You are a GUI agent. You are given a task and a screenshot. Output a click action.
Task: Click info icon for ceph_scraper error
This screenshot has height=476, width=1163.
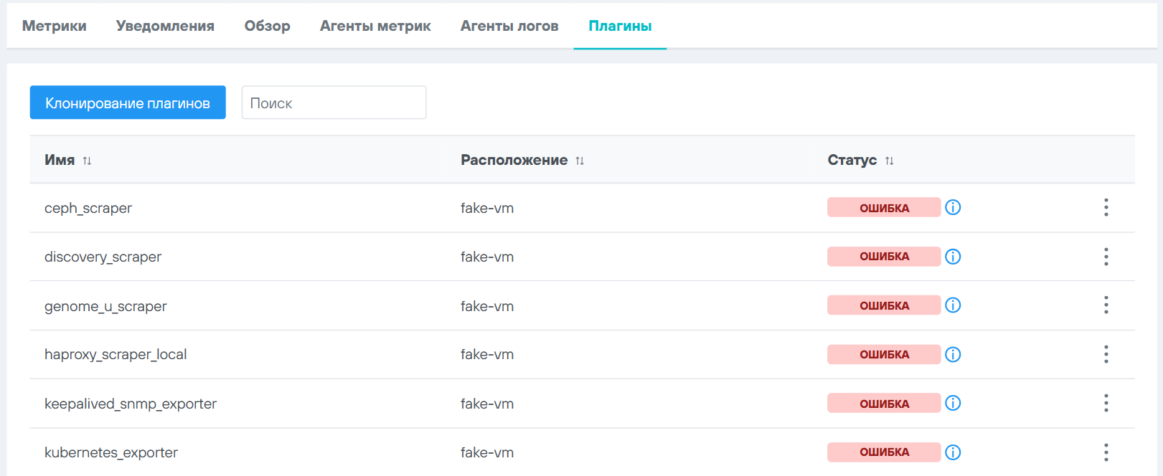click(x=953, y=208)
